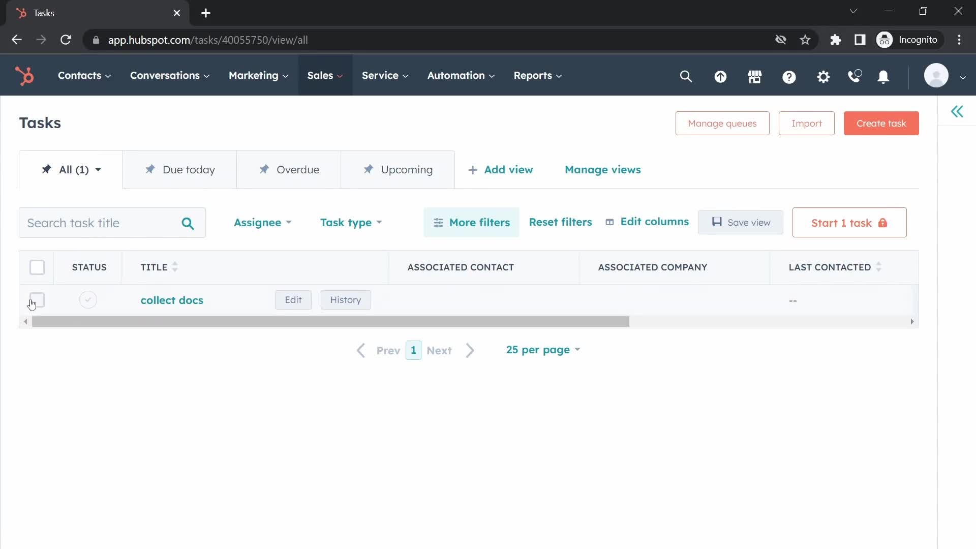Expand the Automation menu

tap(461, 76)
